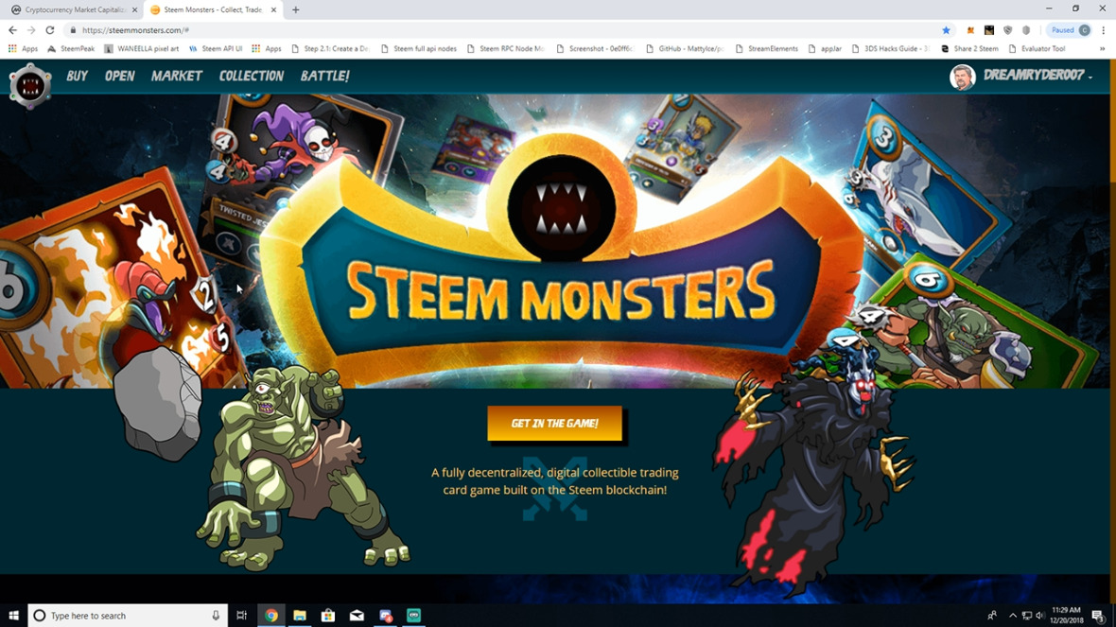Image resolution: width=1116 pixels, height=627 pixels.
Task: Reload the current page
Action: [50, 30]
